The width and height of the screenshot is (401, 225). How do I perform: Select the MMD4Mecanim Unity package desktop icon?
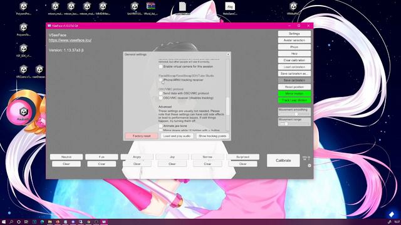[103, 8]
